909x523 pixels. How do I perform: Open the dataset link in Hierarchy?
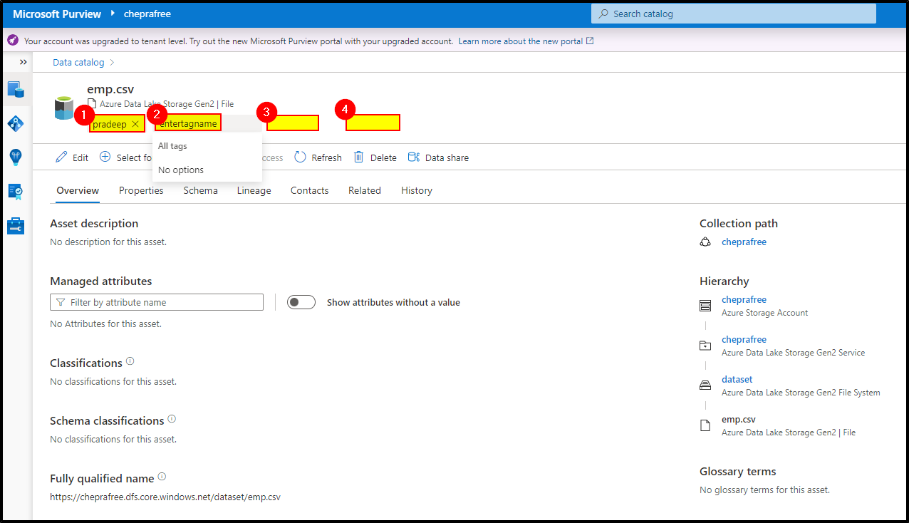coord(737,379)
